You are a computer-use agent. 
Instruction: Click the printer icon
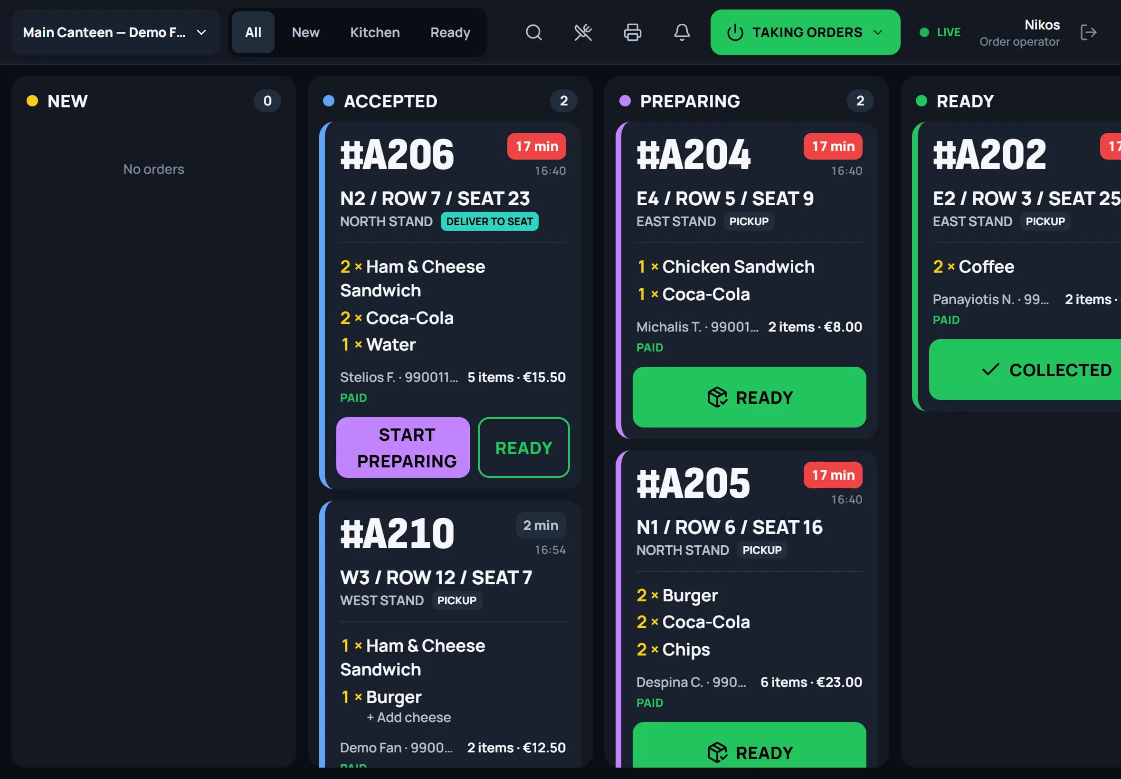tap(633, 33)
